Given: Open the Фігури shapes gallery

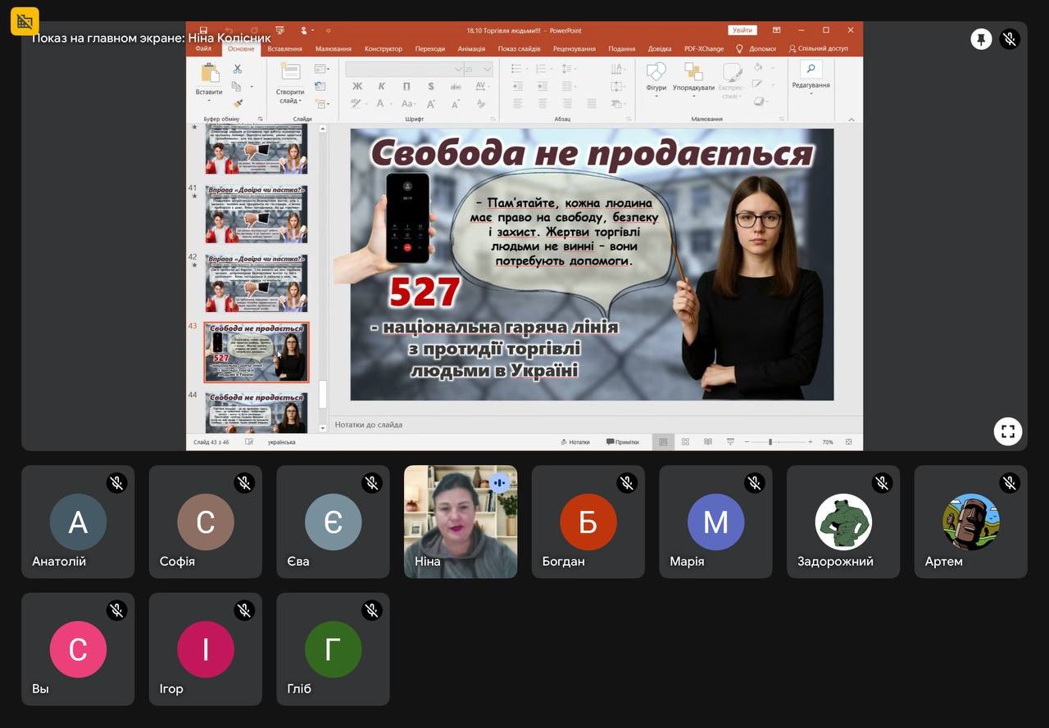Looking at the screenshot, I should [656, 71].
